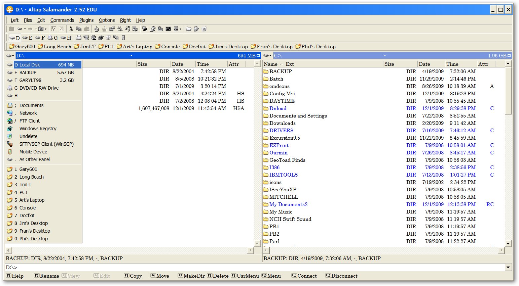Toggle the Select files toolbar button
This screenshot has height=286, width=519.
tap(54, 29)
